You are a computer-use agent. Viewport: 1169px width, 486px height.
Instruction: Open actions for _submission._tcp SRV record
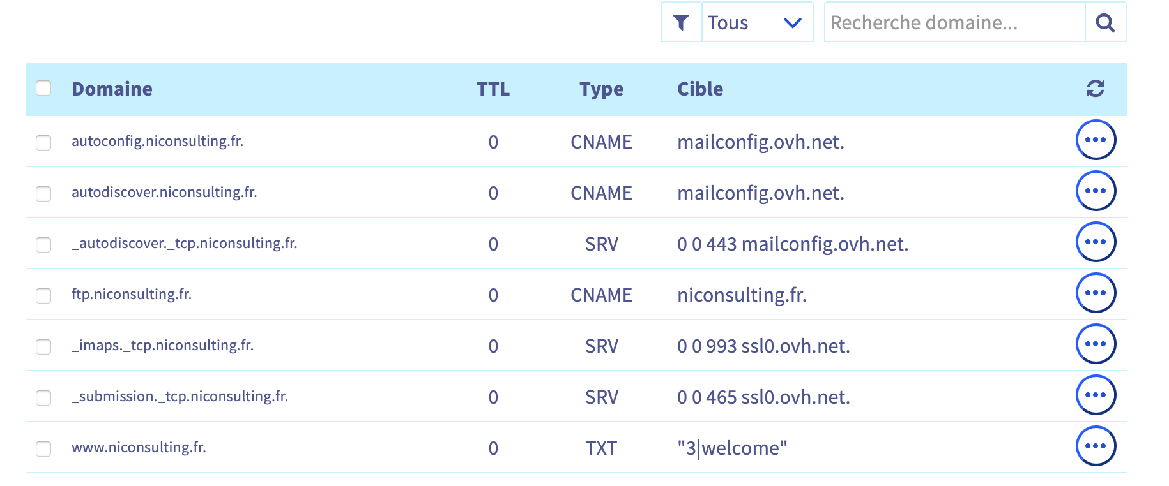pyautogui.click(x=1096, y=395)
